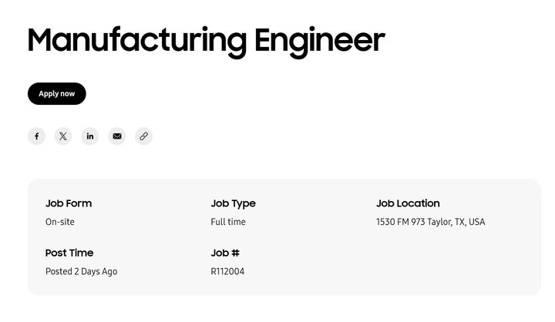Share the job via email icon

[117, 136]
